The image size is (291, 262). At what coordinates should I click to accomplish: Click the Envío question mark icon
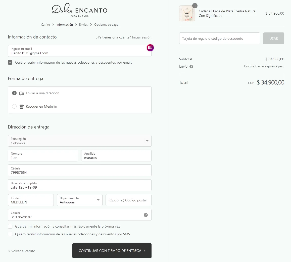(191, 67)
